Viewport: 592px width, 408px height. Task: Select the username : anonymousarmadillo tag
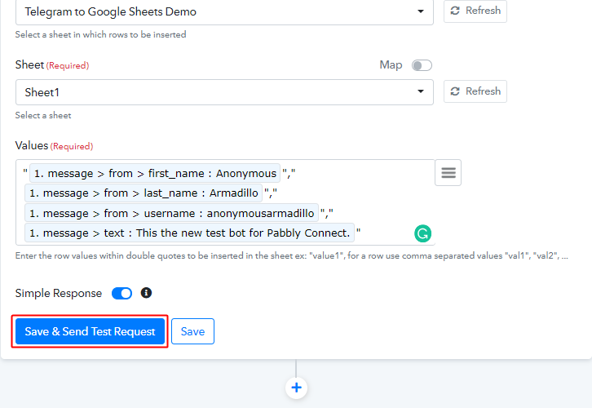click(171, 214)
